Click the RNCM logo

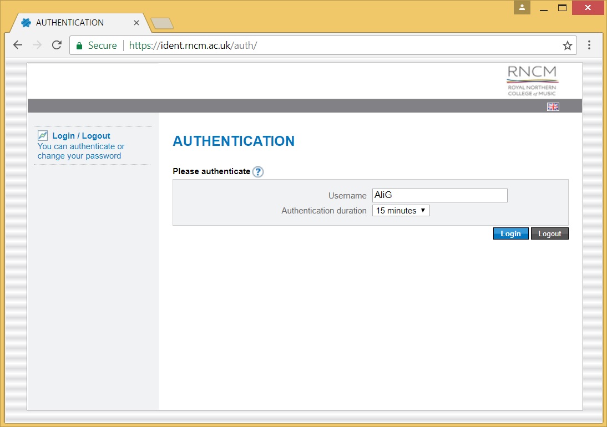click(532, 80)
